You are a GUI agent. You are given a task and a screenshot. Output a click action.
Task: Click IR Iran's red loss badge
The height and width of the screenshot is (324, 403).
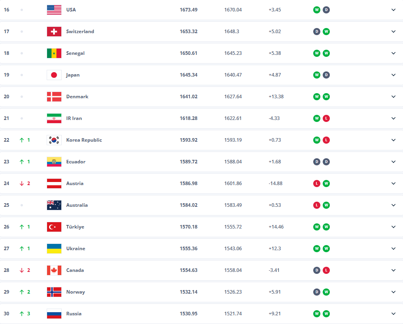pyautogui.click(x=326, y=118)
